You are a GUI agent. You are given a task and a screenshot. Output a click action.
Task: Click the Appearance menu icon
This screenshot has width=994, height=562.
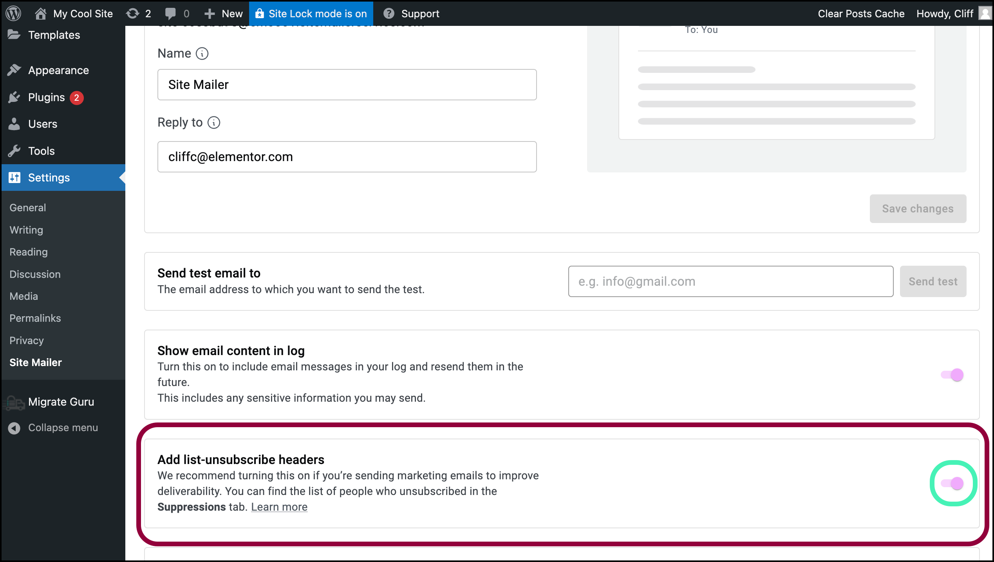14,70
